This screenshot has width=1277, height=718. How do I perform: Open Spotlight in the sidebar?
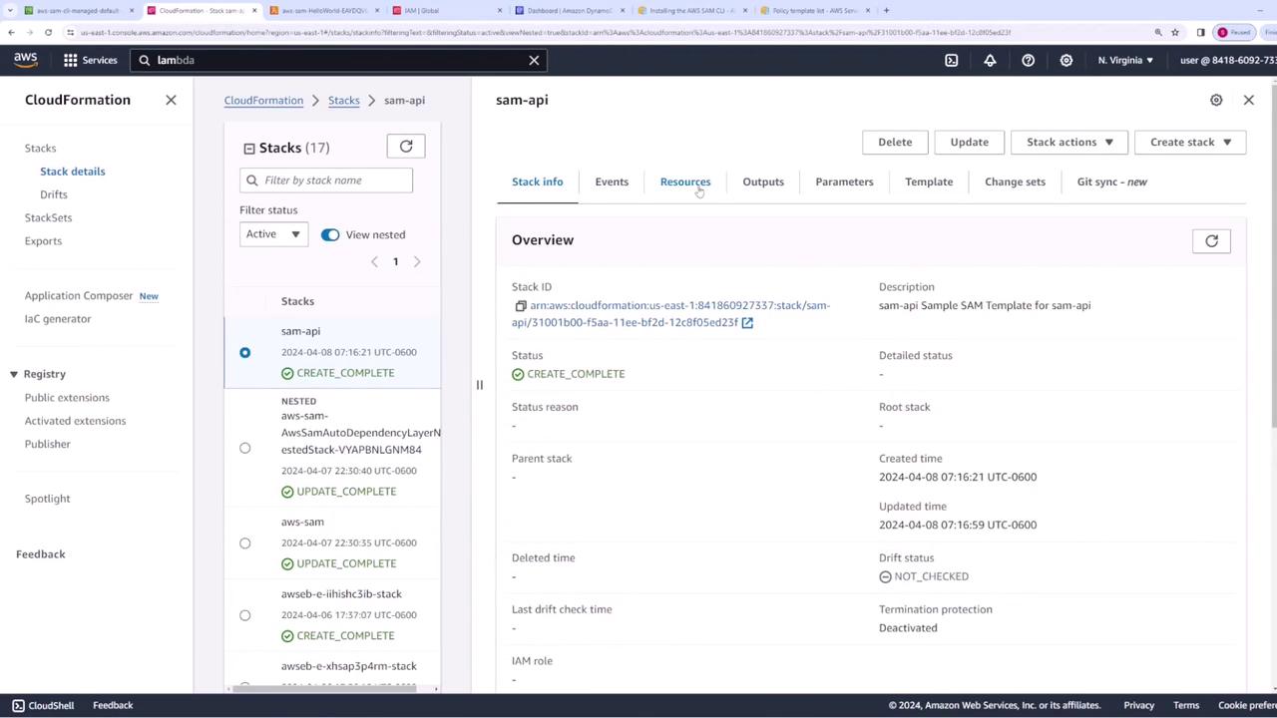tap(48, 498)
